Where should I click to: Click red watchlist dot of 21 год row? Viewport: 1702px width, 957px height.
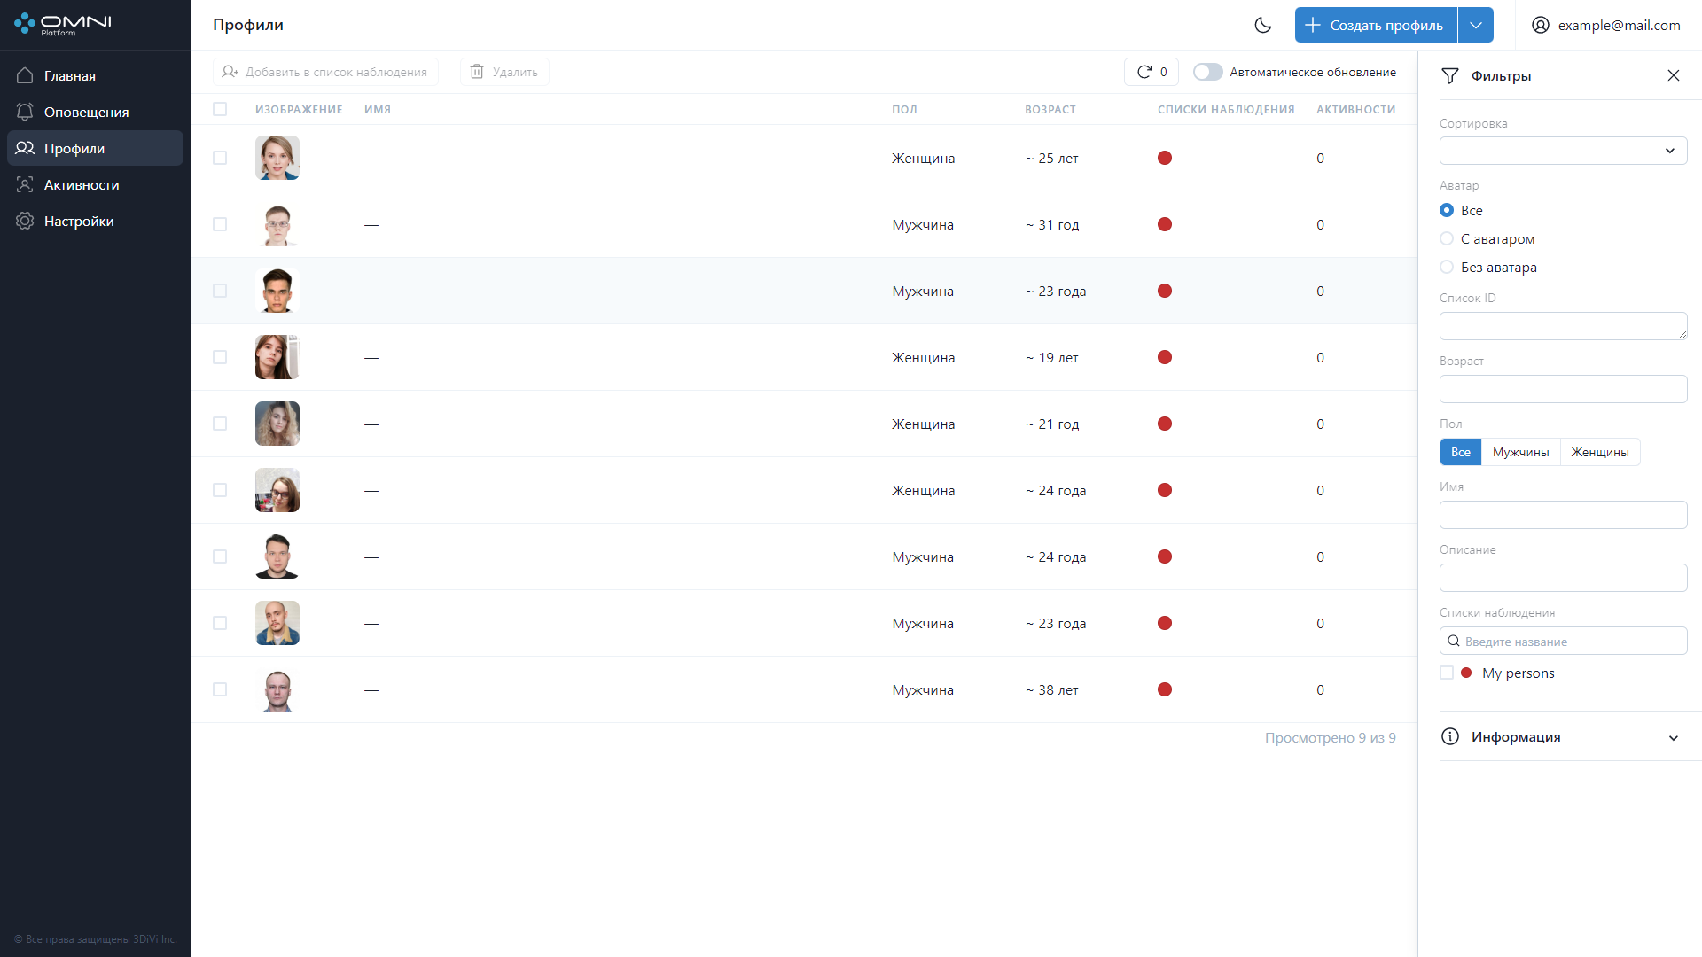[x=1165, y=424]
